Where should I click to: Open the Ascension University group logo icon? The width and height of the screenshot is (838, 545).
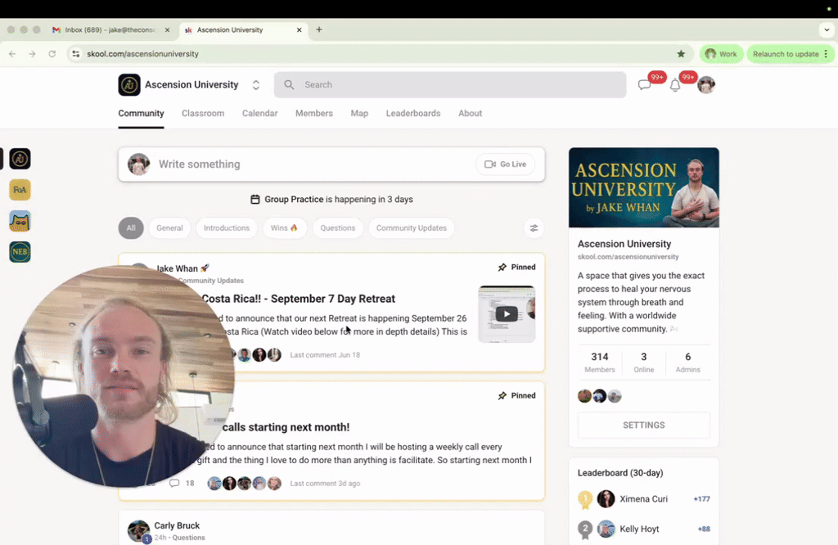(129, 85)
